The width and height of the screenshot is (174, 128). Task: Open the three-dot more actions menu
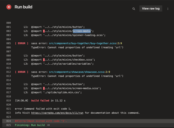pyautogui.click(x=168, y=9)
